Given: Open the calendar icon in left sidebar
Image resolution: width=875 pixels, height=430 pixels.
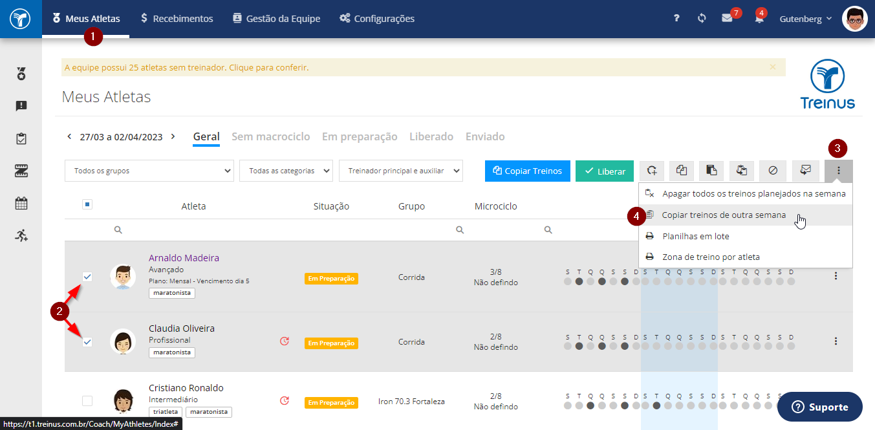Looking at the screenshot, I should tap(21, 203).
